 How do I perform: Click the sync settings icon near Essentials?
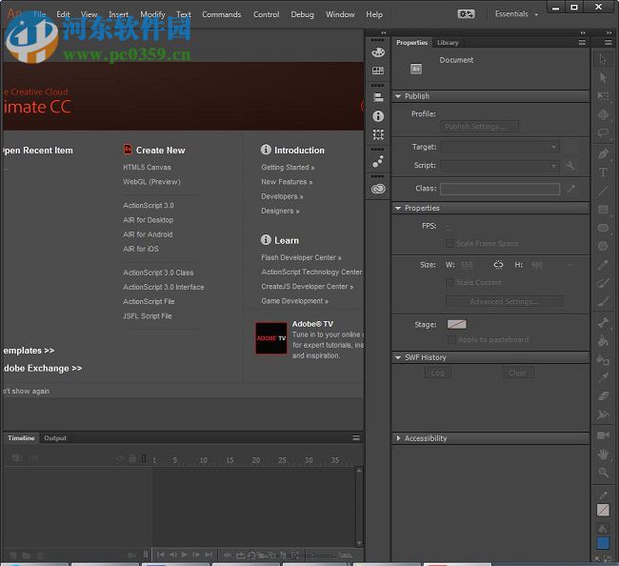pos(466,14)
